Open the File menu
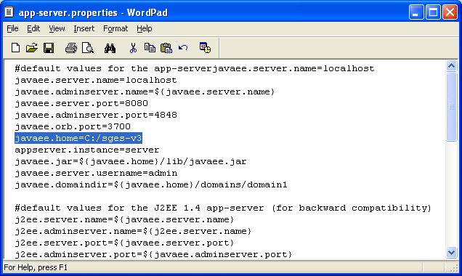 12,28
